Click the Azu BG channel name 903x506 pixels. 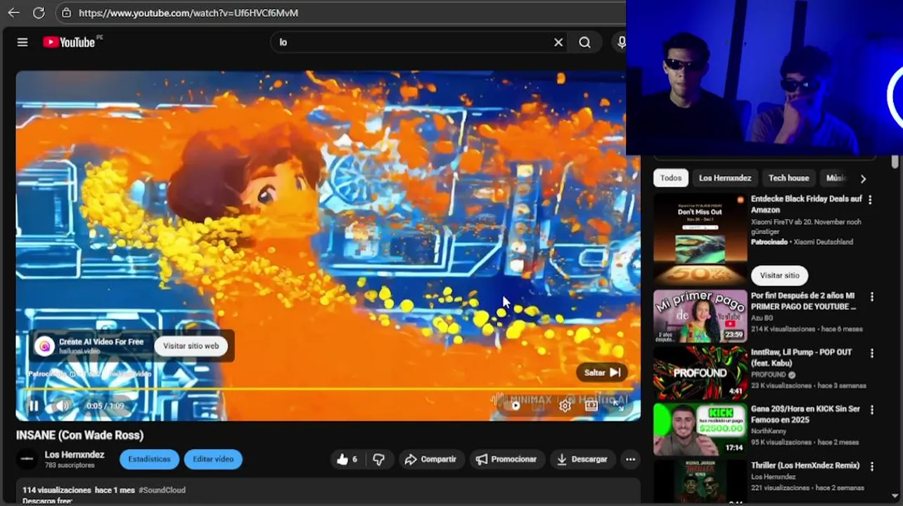tap(764, 318)
